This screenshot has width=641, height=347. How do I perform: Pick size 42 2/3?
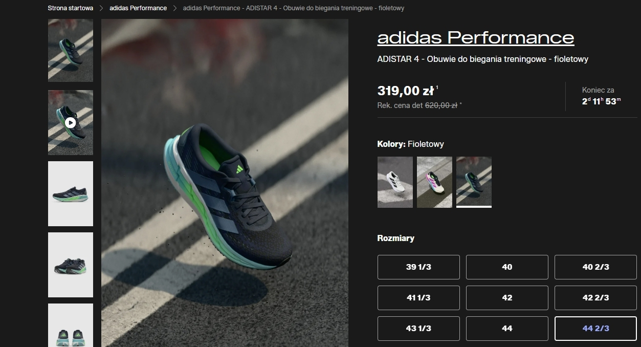(x=595, y=298)
